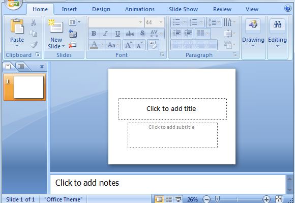Select slide 1 thumbnail
The image size is (295, 203).
click(24, 87)
